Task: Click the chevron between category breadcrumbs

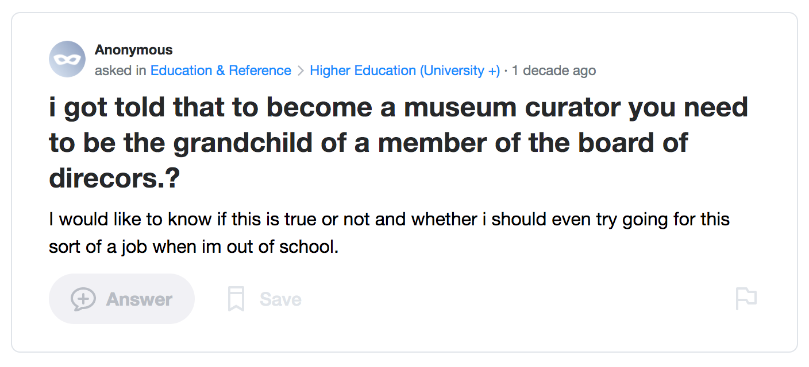Action: [x=301, y=71]
